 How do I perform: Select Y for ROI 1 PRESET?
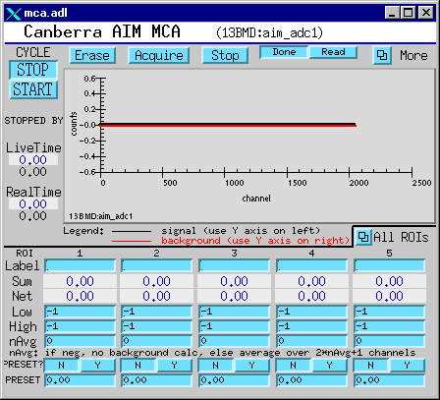(x=97, y=366)
